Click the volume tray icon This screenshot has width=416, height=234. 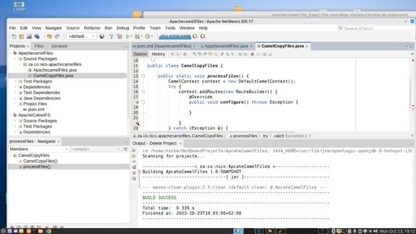[376, 231]
